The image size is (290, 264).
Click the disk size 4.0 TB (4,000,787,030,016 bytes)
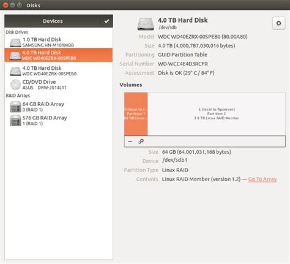click(197, 46)
